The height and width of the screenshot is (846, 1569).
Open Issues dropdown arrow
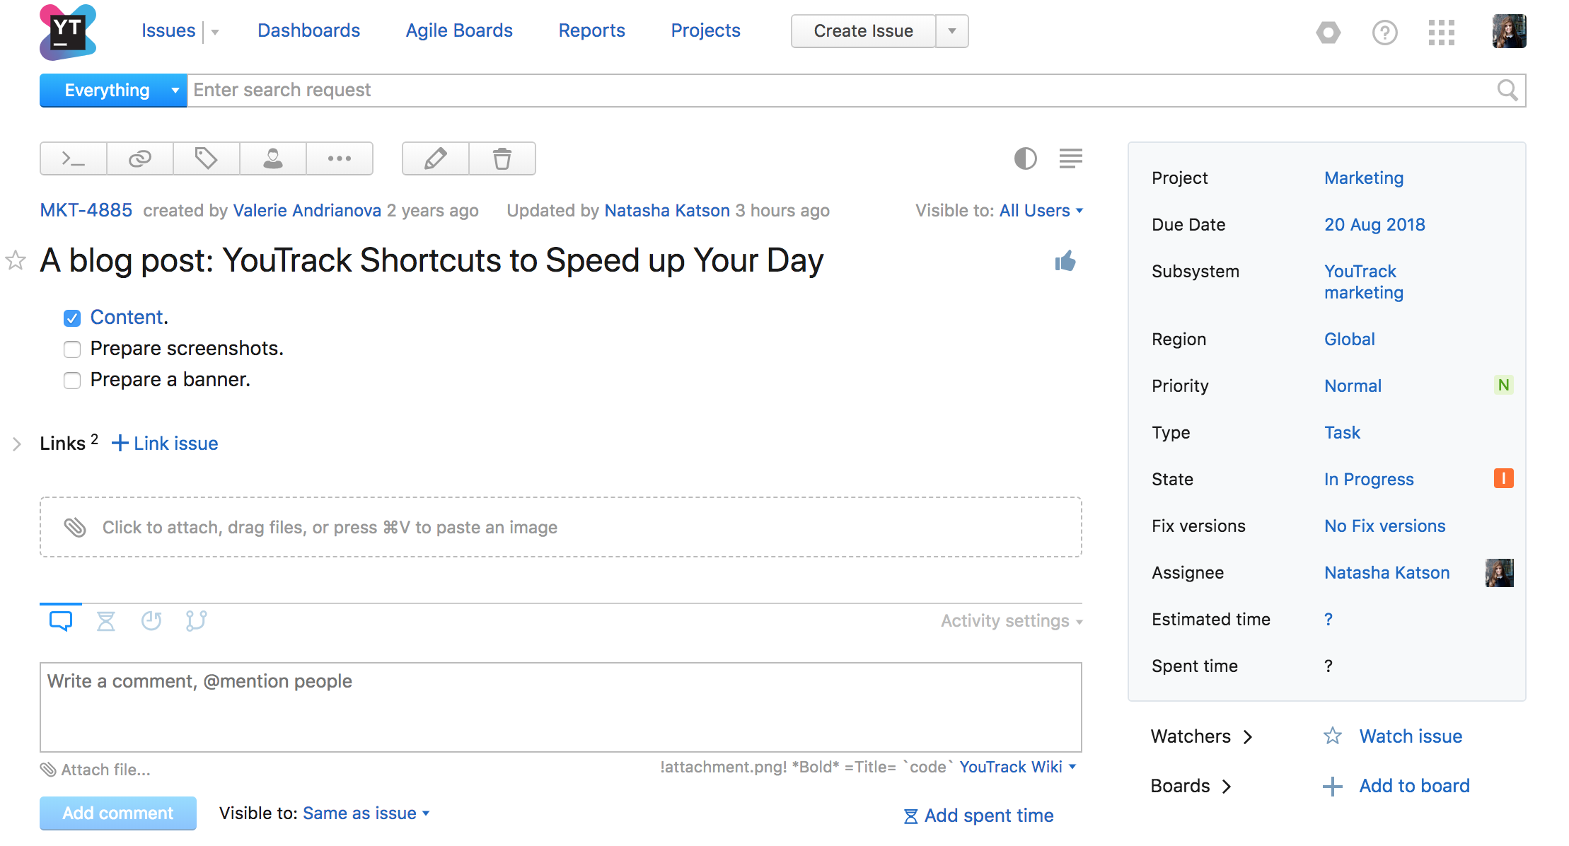click(215, 32)
